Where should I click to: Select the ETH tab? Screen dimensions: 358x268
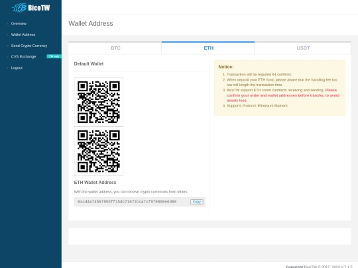[208, 48]
